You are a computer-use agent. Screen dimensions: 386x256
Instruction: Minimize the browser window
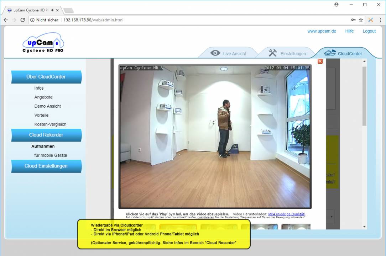click(x=351, y=4)
